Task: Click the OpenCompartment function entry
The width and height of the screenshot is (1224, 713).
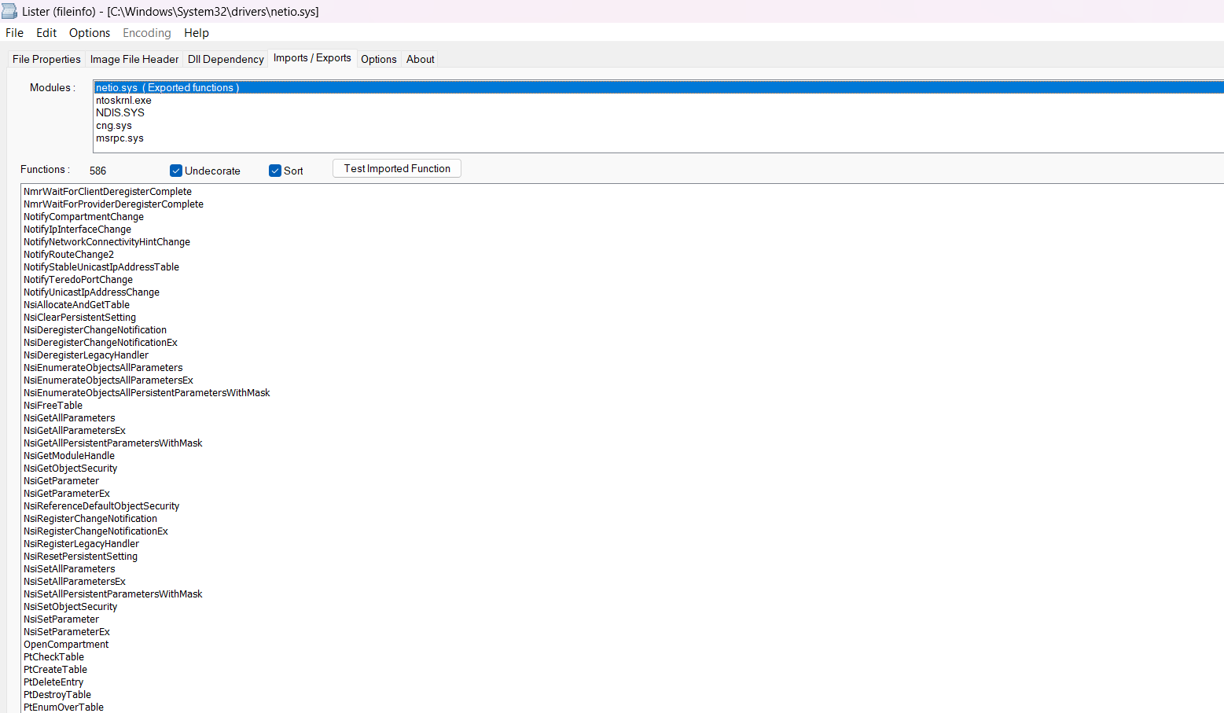Action: [x=66, y=645]
